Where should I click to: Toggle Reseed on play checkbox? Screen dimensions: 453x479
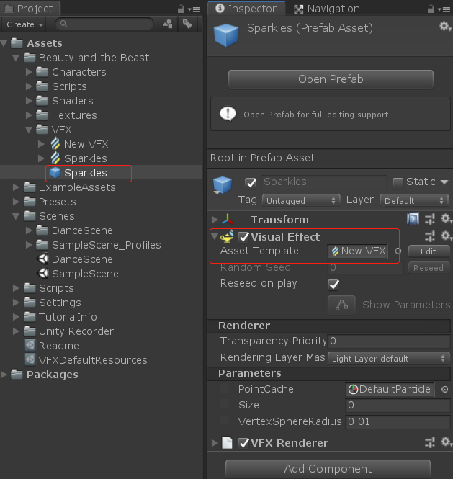[x=333, y=284]
